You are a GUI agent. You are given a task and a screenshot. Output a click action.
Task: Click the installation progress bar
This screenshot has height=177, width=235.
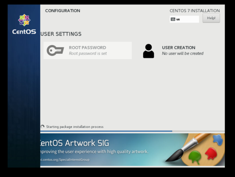[x=132, y=131]
